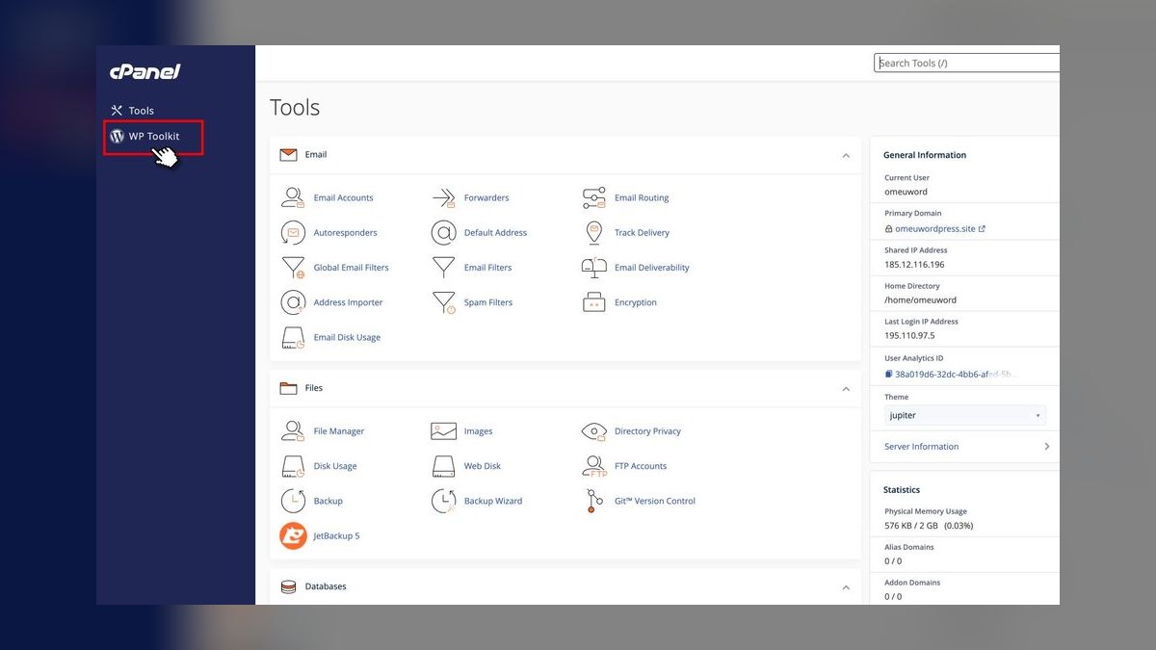Collapse the Files section chevron
The height and width of the screenshot is (650, 1156).
[x=846, y=389]
